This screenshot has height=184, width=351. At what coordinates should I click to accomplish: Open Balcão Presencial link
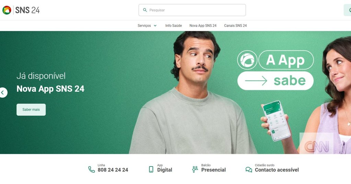point(209,168)
